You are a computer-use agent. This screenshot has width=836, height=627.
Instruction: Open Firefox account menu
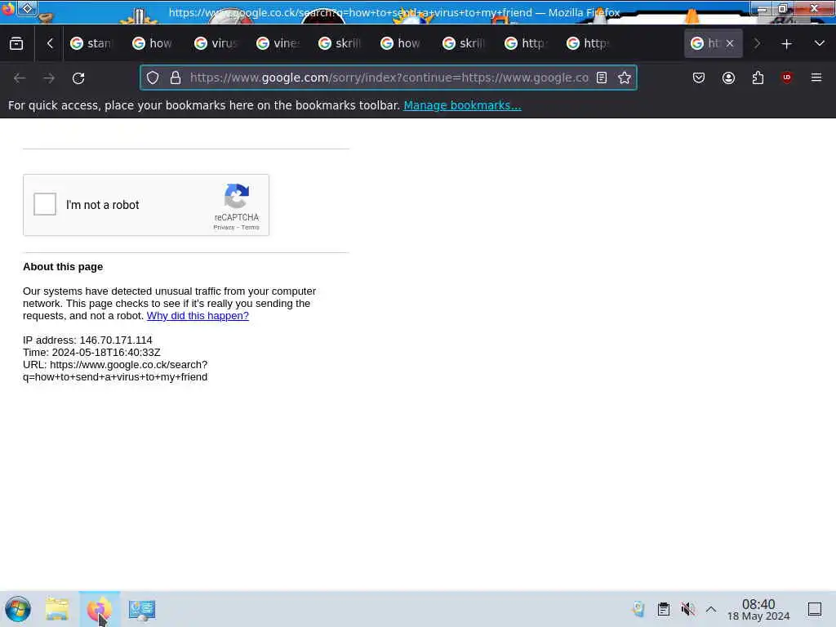coord(728,78)
